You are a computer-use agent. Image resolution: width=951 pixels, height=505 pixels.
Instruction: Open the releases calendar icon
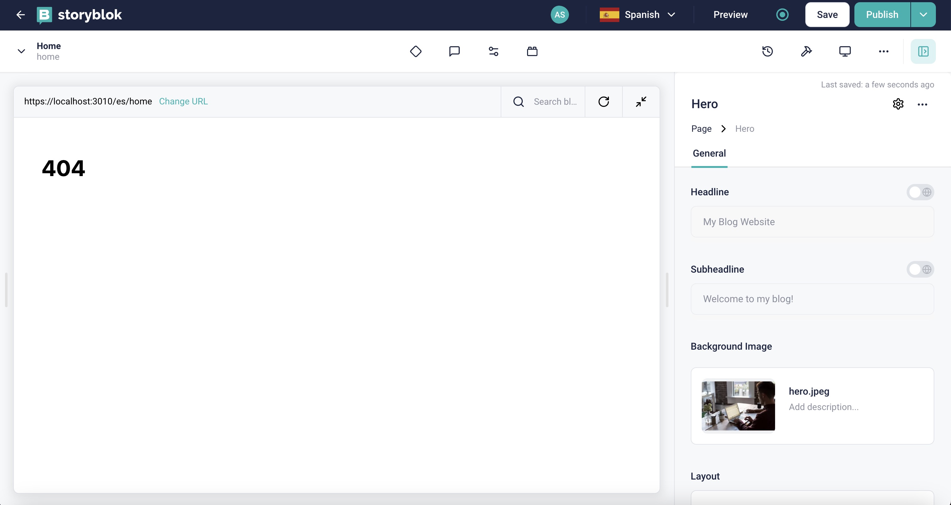click(532, 51)
